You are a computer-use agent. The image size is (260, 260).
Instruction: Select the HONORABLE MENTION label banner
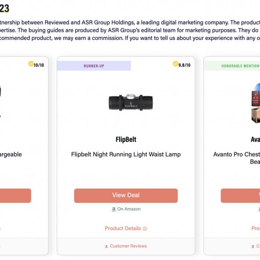pos(232,66)
